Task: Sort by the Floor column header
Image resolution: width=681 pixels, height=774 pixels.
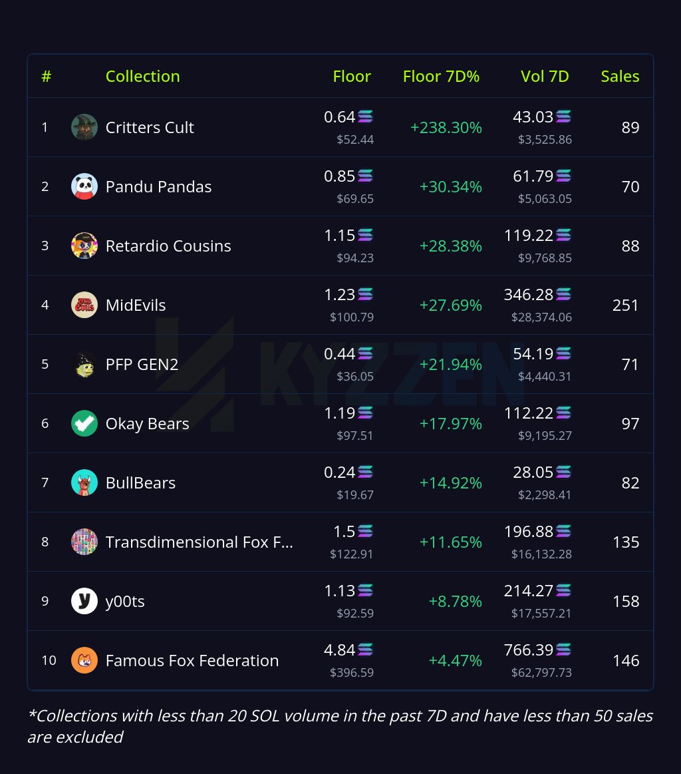Action: pyautogui.click(x=352, y=76)
